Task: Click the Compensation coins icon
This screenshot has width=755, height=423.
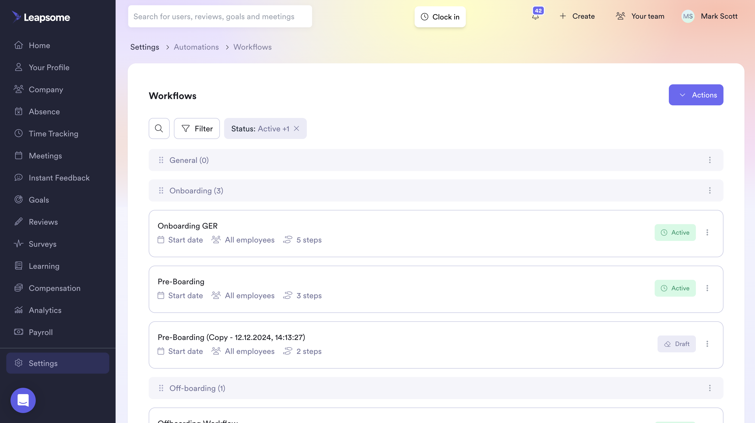Action: (18, 288)
